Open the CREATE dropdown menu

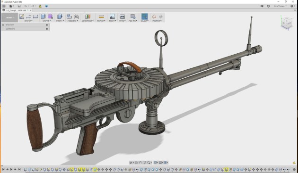(46, 21)
